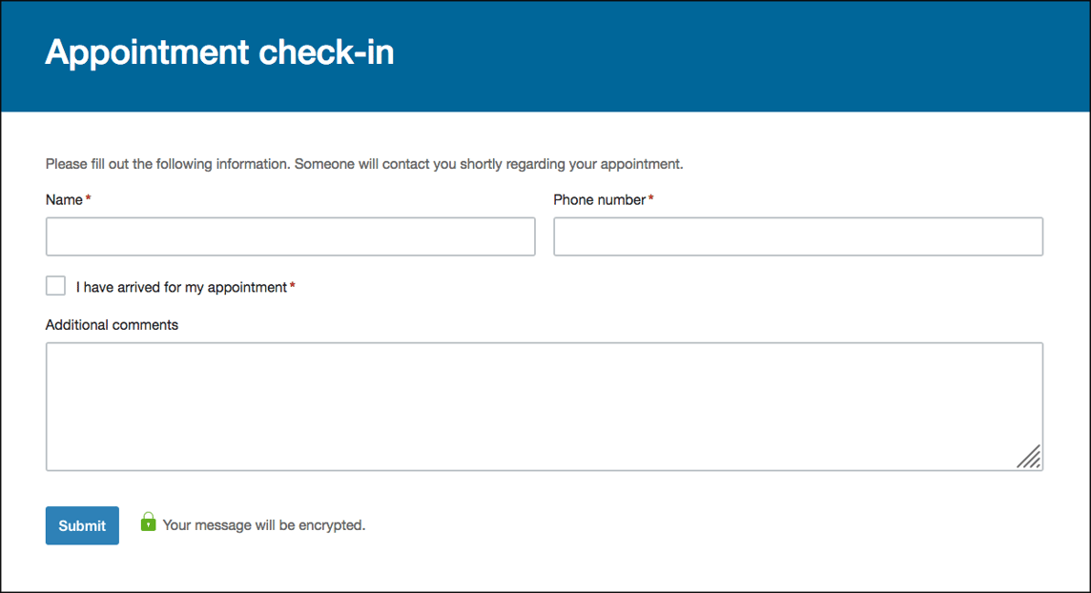Click the Additional comments label

[x=112, y=324]
